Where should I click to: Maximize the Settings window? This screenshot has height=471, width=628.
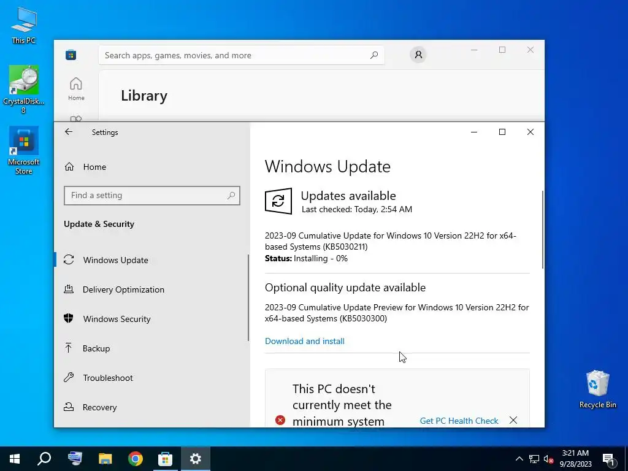pos(502,132)
